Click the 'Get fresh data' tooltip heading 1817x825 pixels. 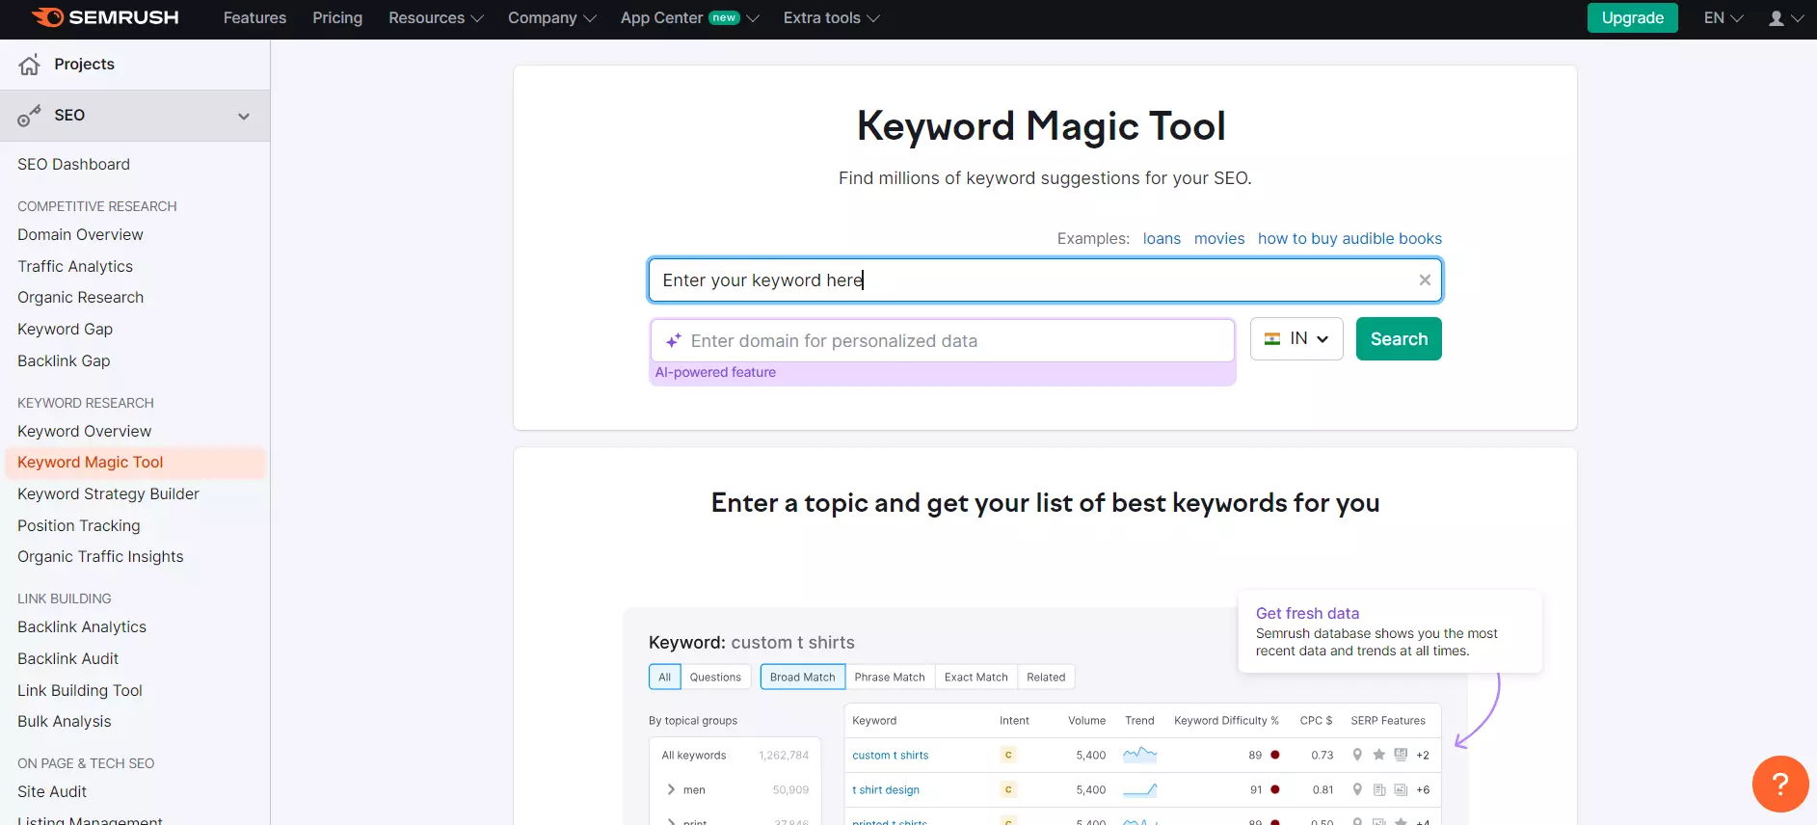pyautogui.click(x=1307, y=614)
